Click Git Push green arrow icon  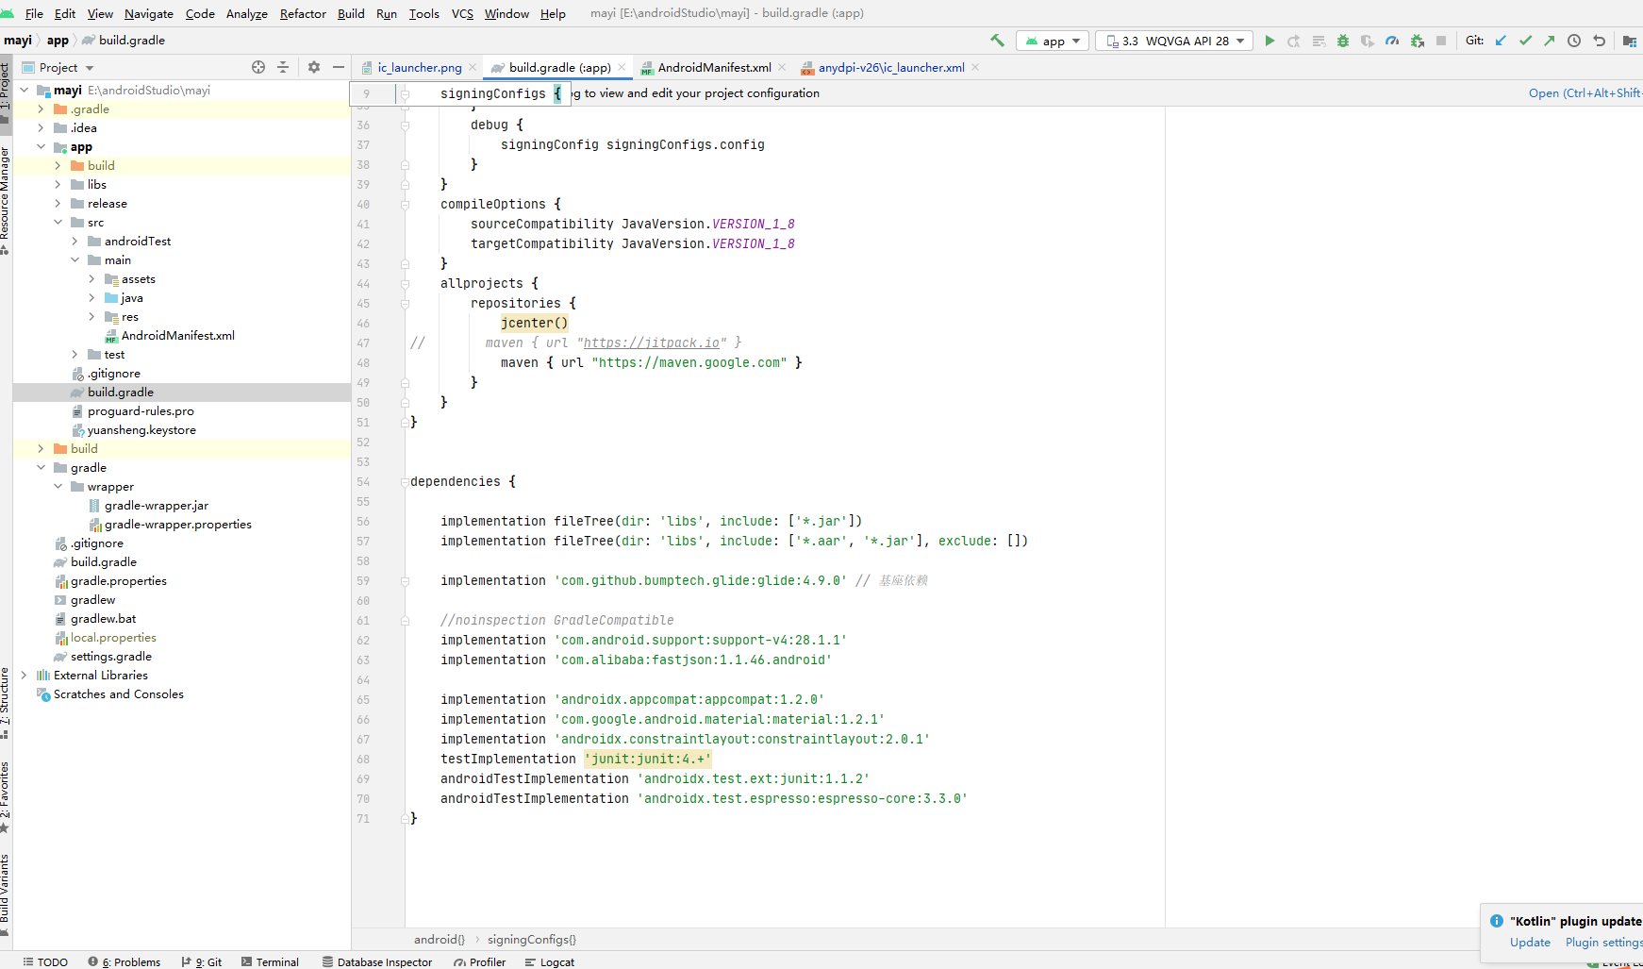[x=1550, y=41]
